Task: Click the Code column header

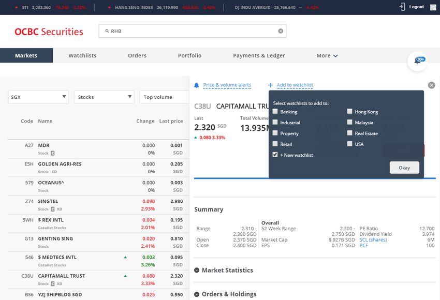Action: tap(27, 121)
